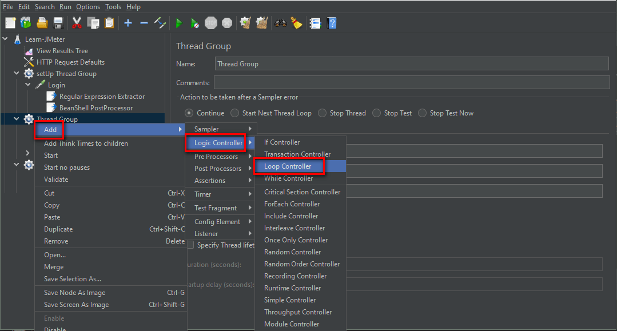Click the Open folder toolbar icon

pos(42,23)
